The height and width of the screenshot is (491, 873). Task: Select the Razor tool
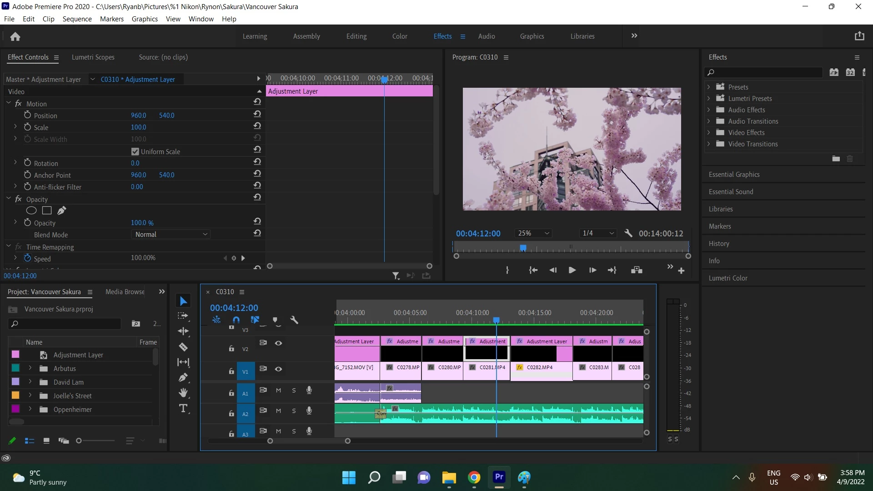coord(183,347)
